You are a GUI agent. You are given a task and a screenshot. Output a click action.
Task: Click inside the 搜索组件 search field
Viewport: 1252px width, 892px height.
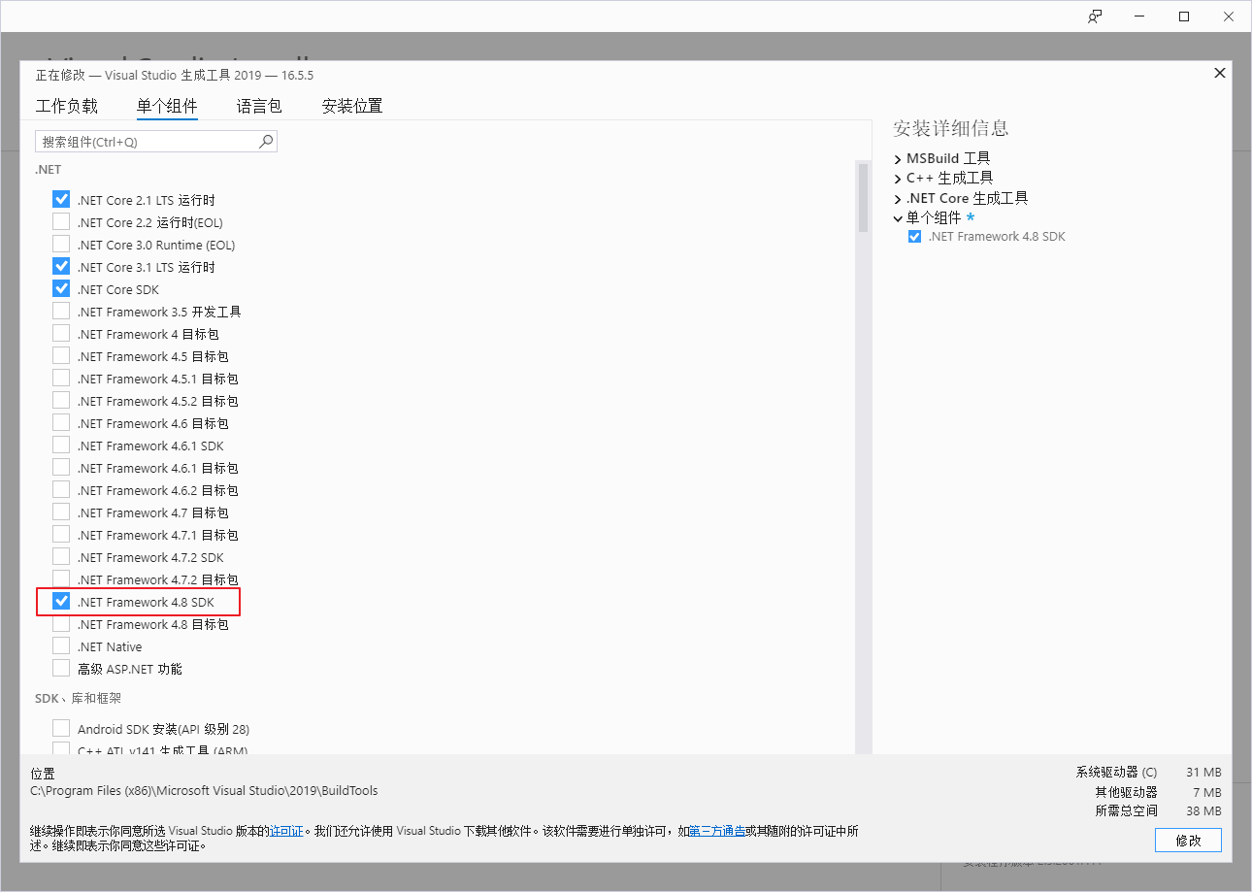click(x=146, y=141)
